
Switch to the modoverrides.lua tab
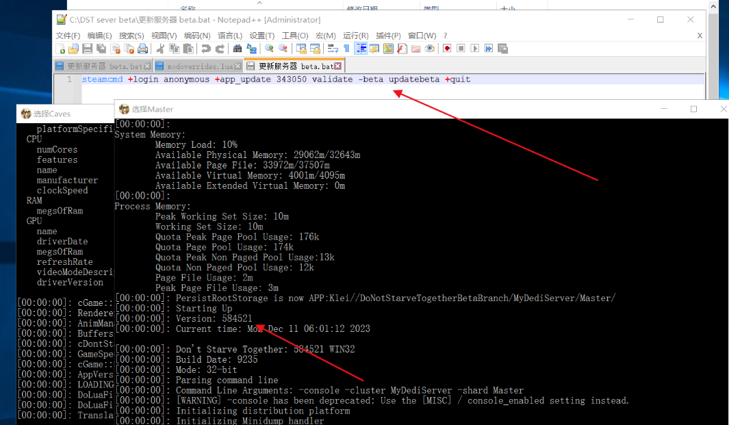point(199,66)
